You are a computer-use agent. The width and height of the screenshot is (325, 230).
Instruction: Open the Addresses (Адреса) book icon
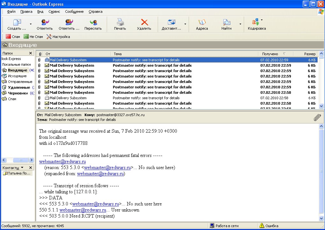point(202,22)
